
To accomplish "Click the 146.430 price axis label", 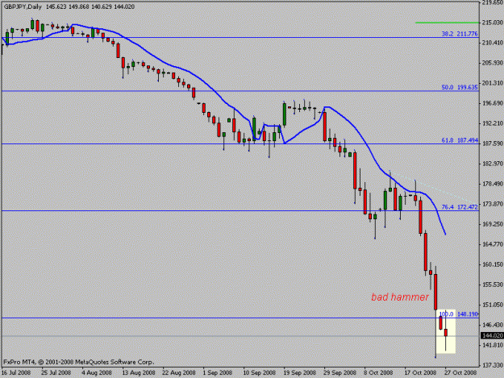I will (493, 325).
